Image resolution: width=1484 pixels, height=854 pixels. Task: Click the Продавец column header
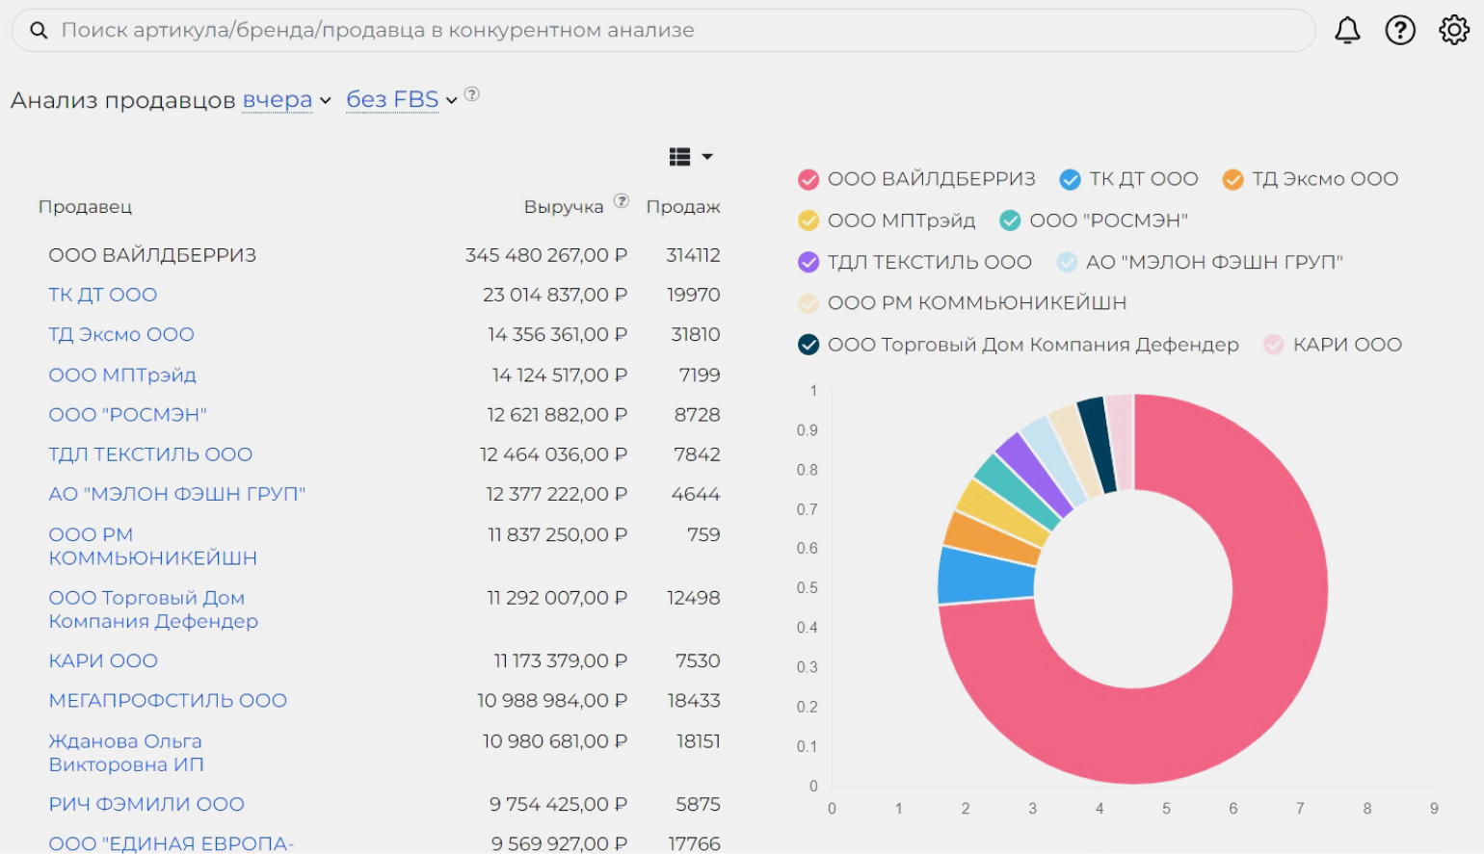85,207
